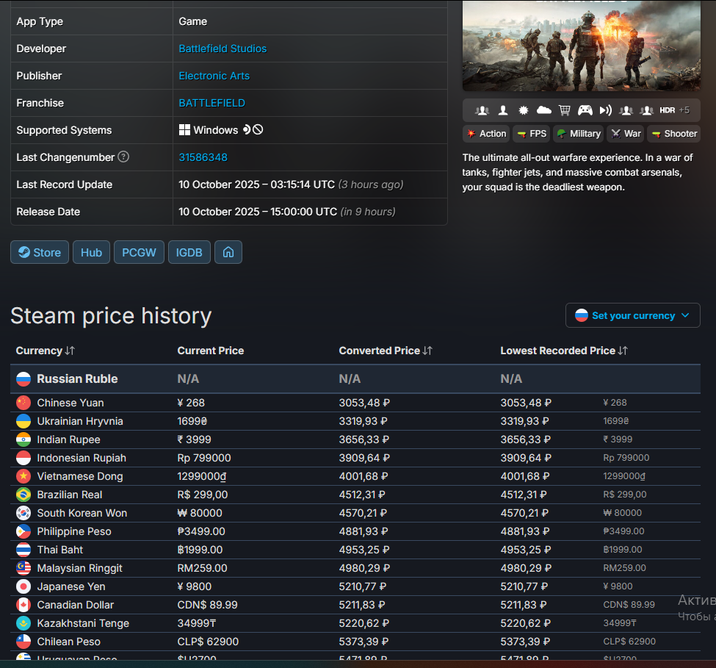Click the help question mark beside Last Changenumber
716x668 pixels.
tap(123, 157)
